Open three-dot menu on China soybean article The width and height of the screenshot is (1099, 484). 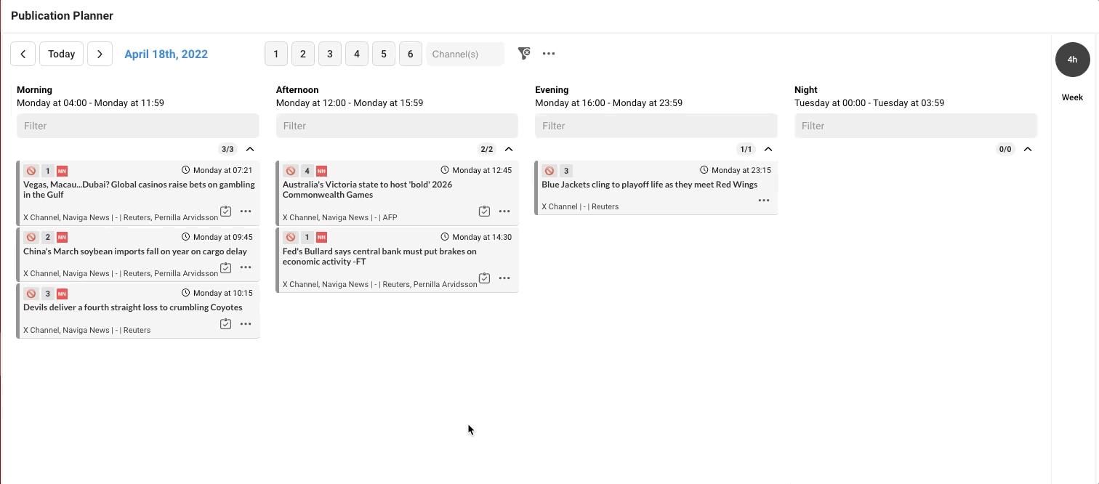tap(246, 267)
